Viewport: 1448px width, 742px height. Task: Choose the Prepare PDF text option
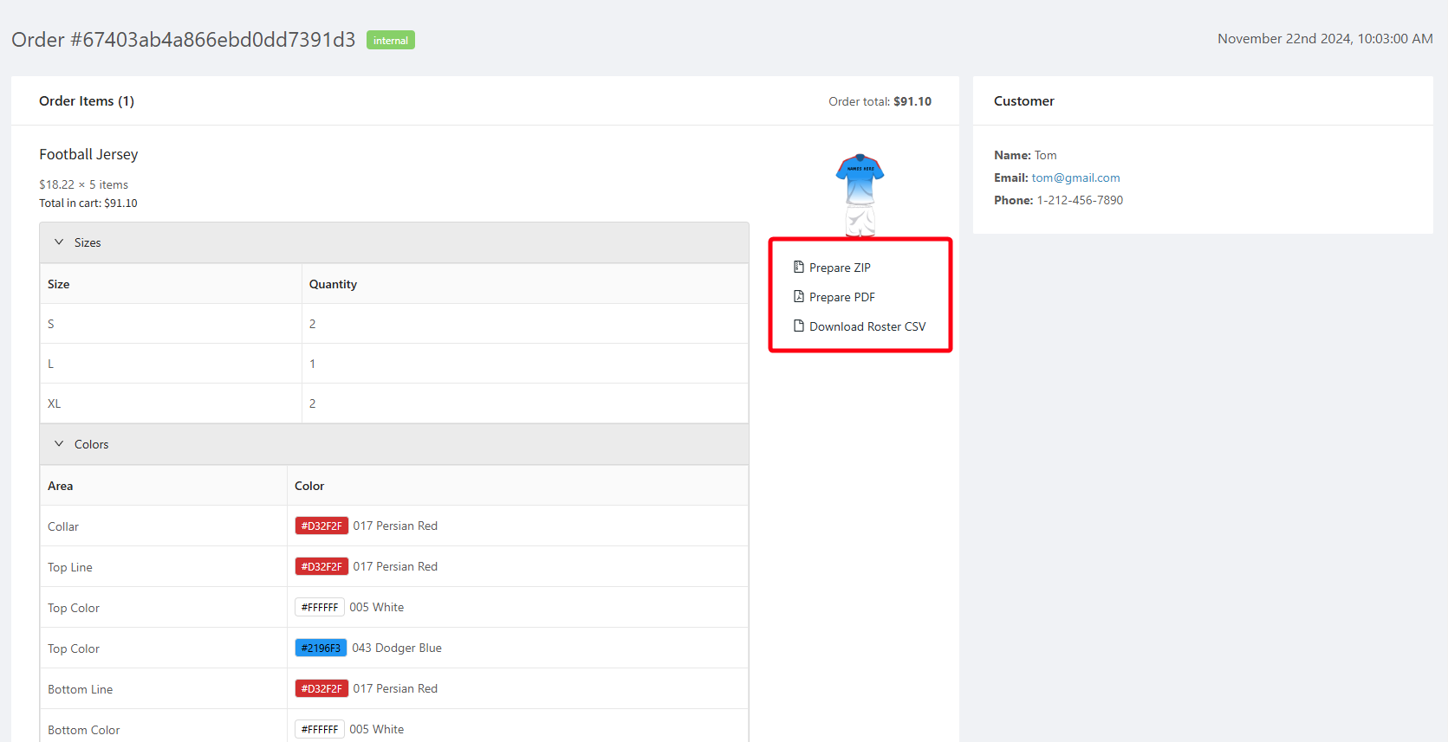click(x=841, y=297)
